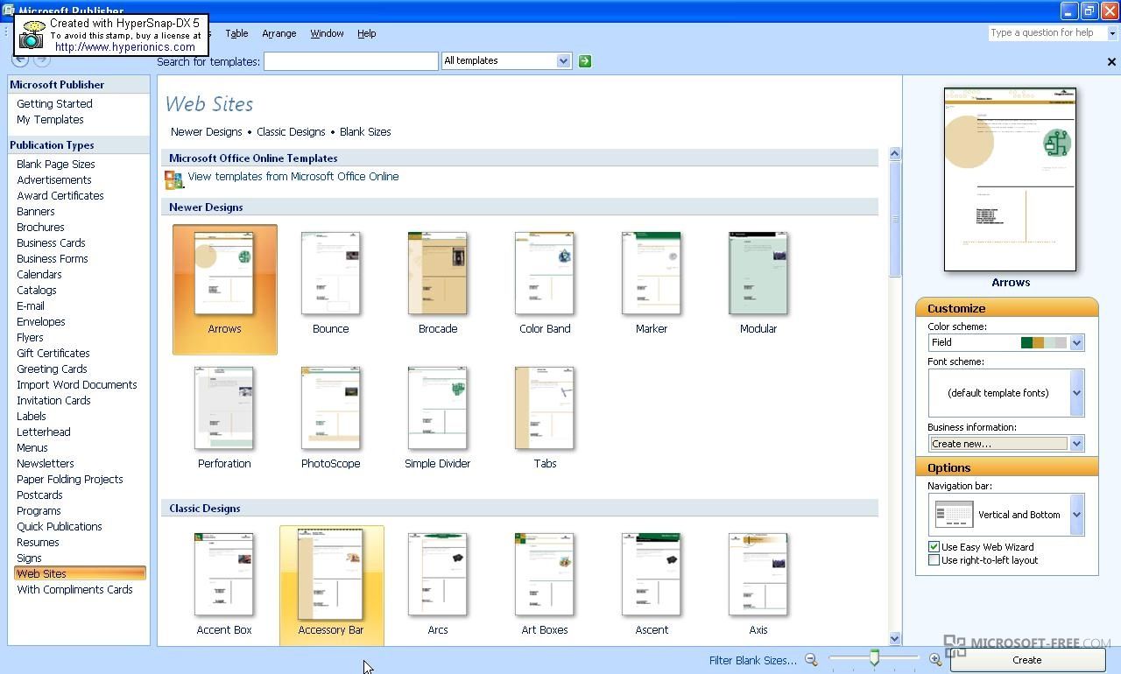Viewport: 1121px width, 674px height.
Task: Expand the help question box dropdown arrow
Action: [1112, 33]
